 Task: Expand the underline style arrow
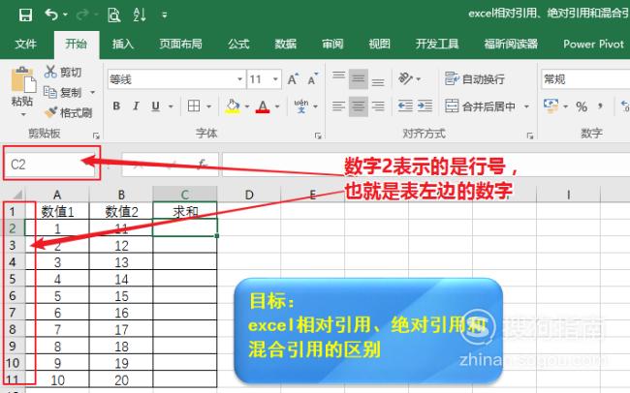[x=171, y=106]
